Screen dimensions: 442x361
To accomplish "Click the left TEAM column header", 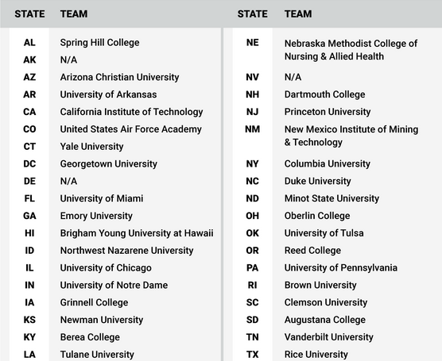I will [x=74, y=13].
